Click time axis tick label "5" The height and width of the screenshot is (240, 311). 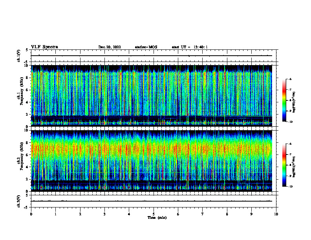point(154,214)
